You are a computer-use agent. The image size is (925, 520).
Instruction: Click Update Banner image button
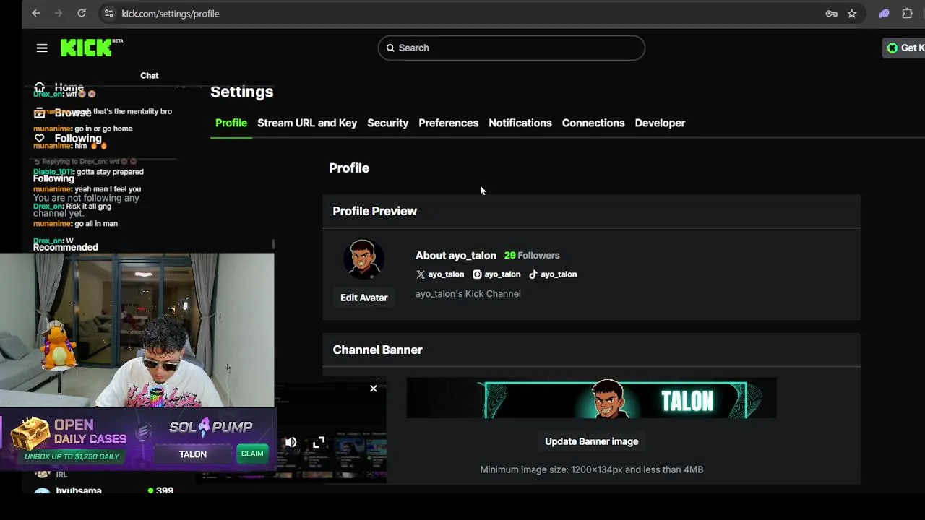(x=591, y=441)
